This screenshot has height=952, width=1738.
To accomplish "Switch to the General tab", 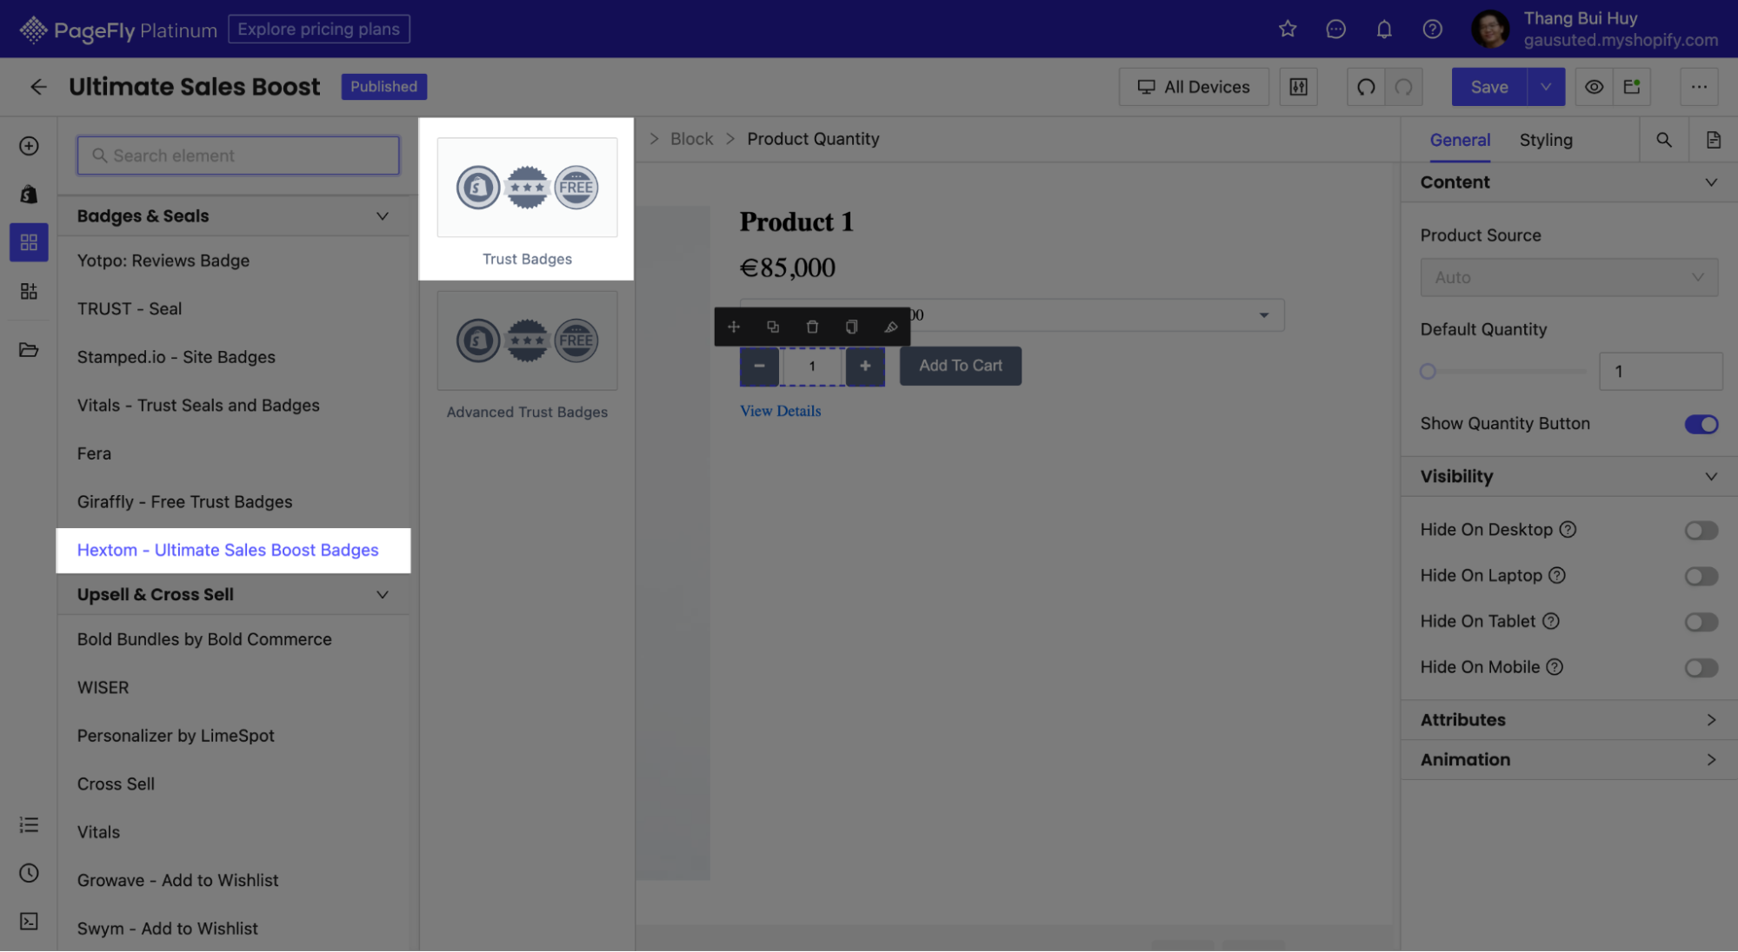I will (1460, 140).
